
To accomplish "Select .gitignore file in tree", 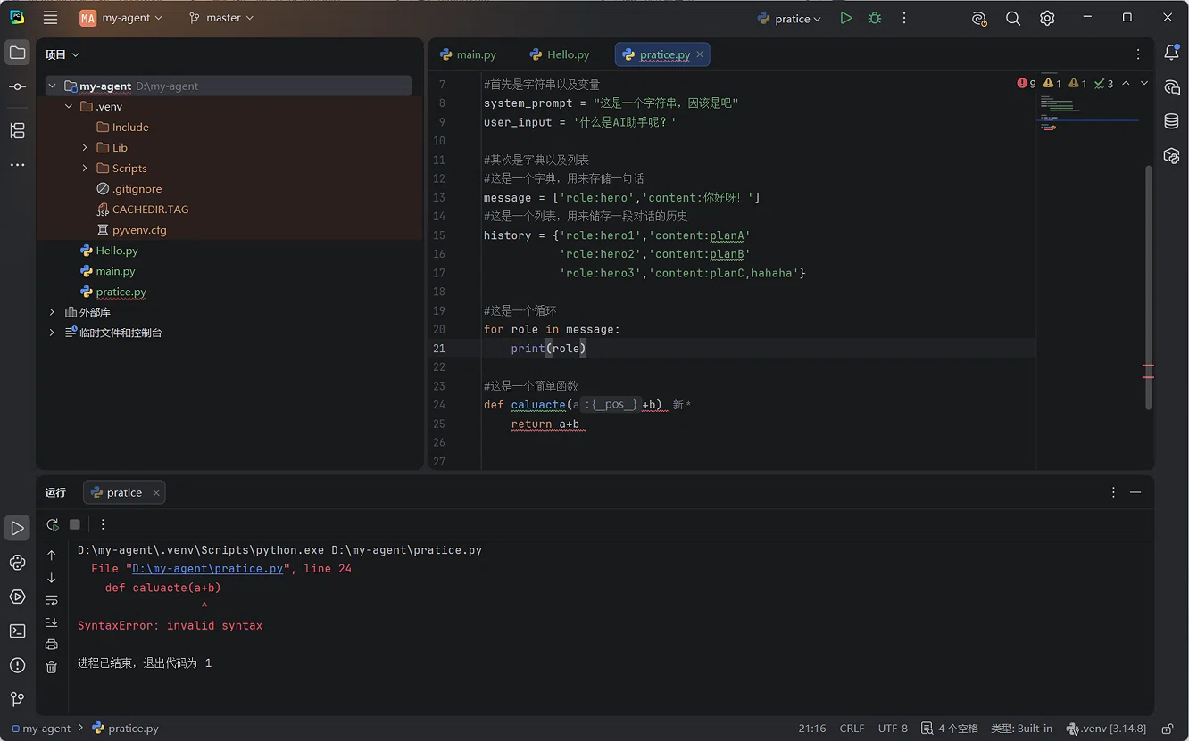I will [x=129, y=189].
